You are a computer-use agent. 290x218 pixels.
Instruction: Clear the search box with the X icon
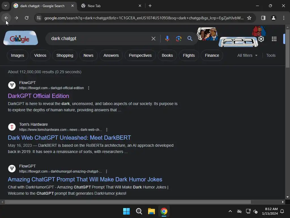153,39
